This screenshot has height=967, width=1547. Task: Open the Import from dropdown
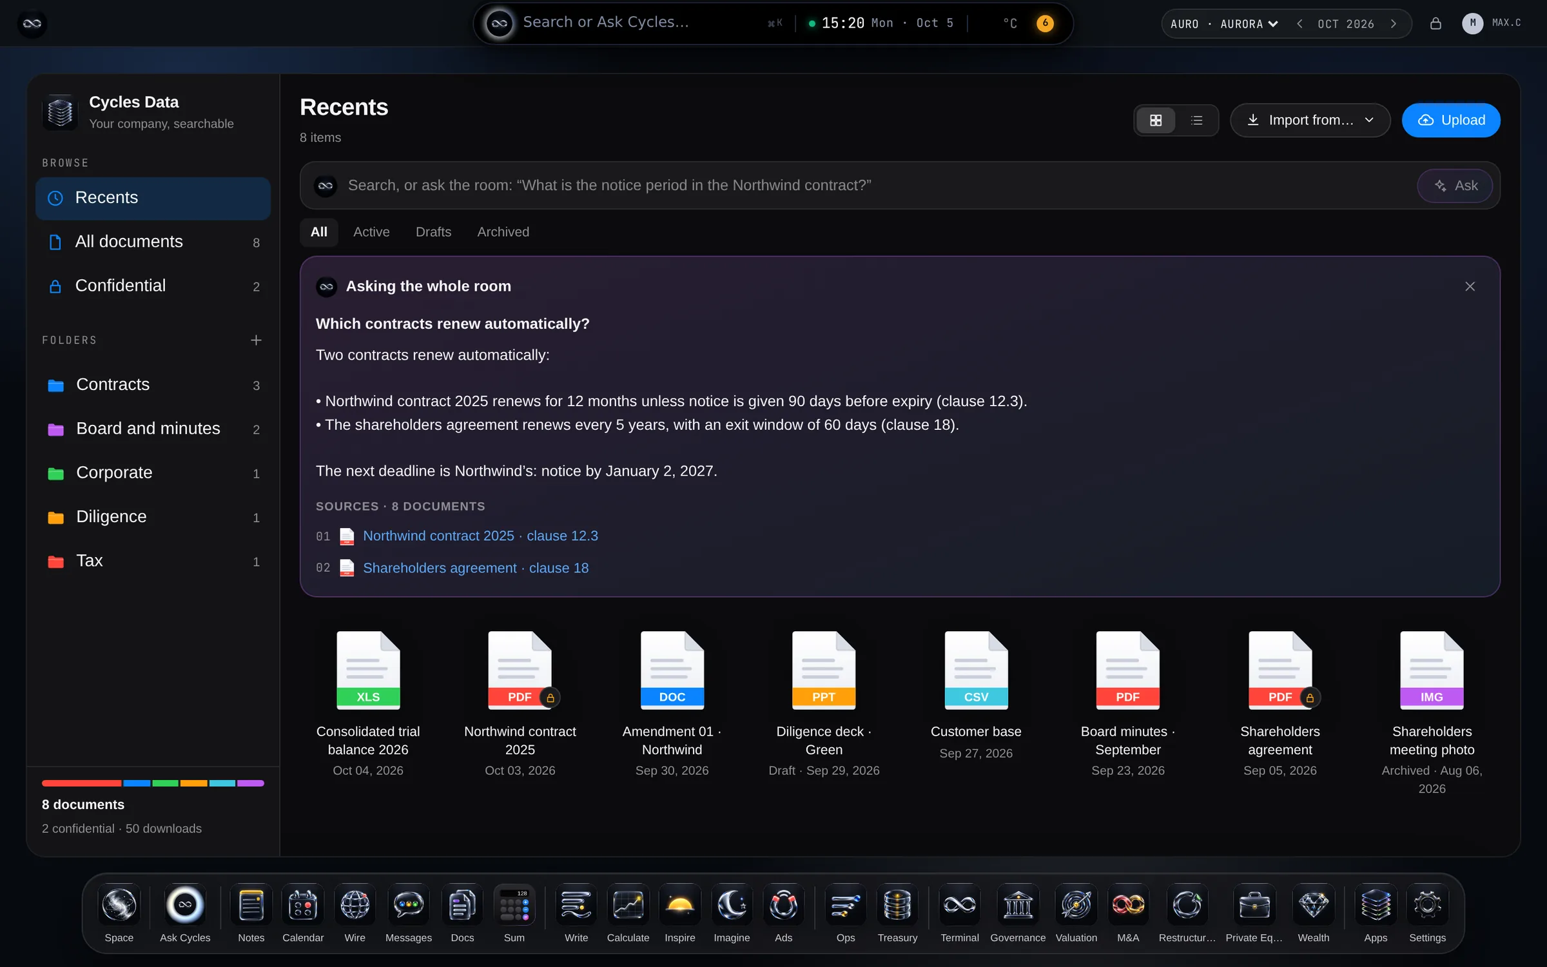1310,121
